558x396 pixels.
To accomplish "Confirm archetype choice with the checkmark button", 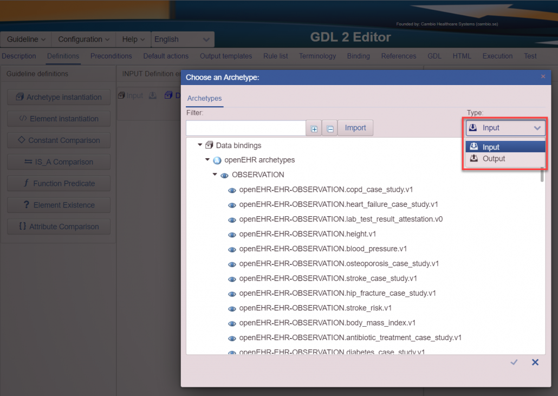I will point(514,362).
